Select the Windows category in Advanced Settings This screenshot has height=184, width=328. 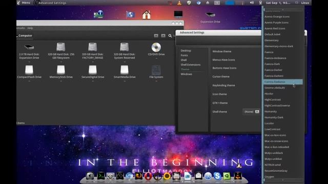tap(187, 74)
